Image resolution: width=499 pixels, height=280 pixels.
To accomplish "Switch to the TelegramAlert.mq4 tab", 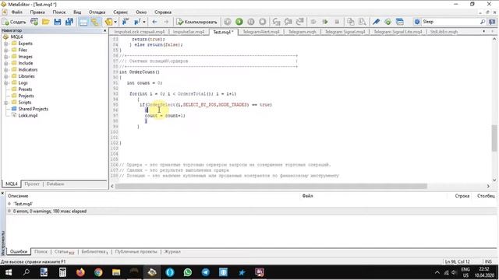I will (261, 32).
